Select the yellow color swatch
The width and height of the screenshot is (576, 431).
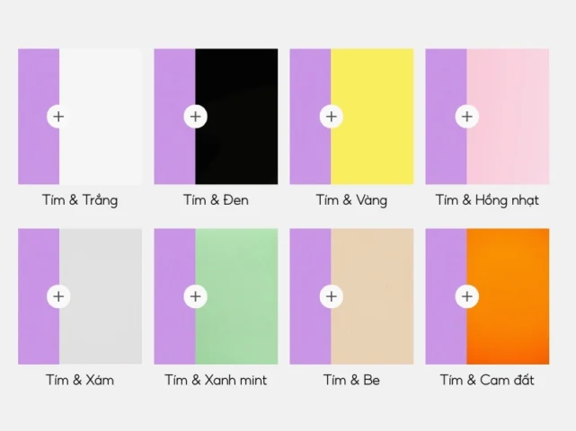click(x=372, y=117)
